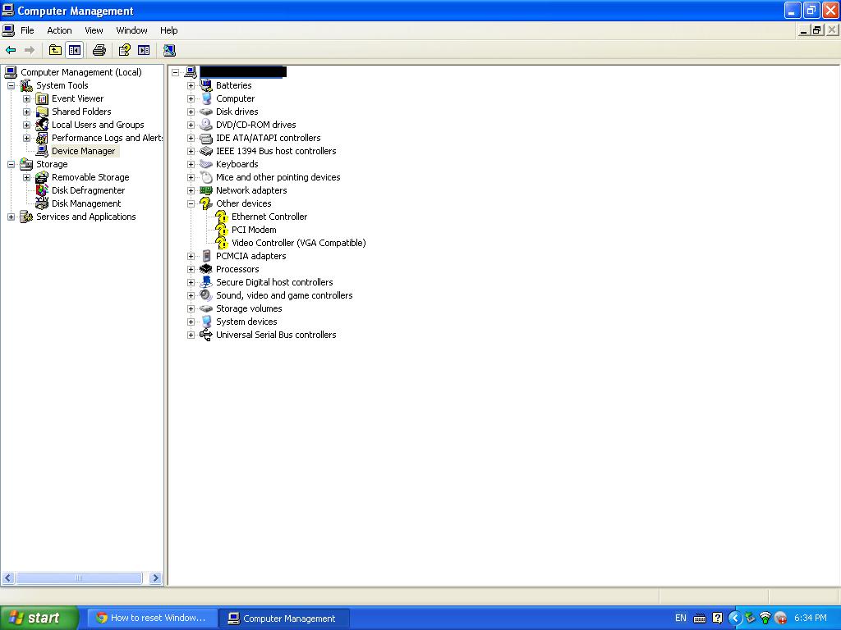
Task: Open the Start menu
Action: 39,619
